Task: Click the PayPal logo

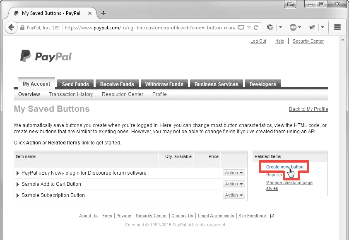Action: point(46,56)
